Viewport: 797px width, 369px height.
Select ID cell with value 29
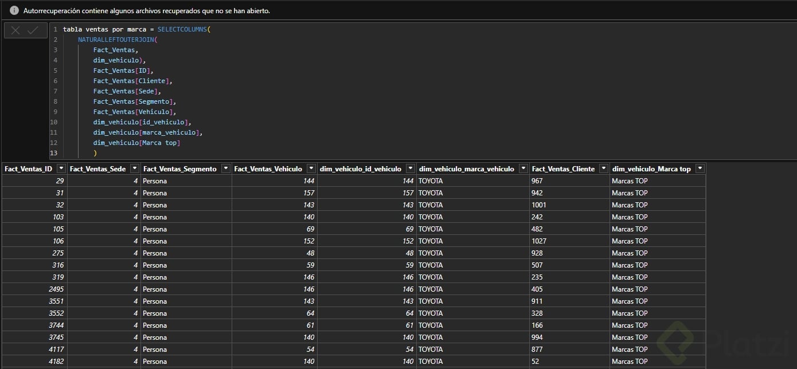tap(34, 180)
